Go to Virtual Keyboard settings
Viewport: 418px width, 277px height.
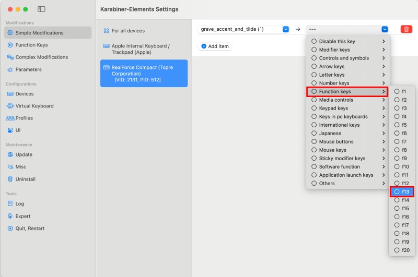point(34,106)
